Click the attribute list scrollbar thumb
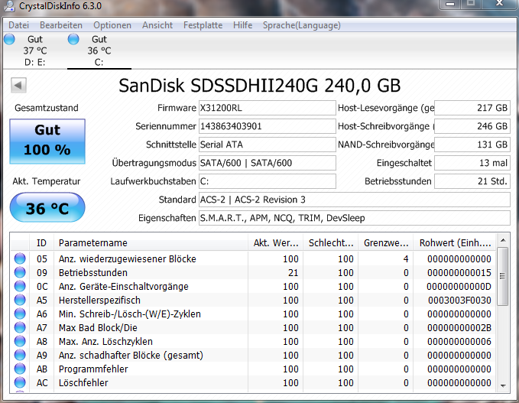 [x=503, y=277]
